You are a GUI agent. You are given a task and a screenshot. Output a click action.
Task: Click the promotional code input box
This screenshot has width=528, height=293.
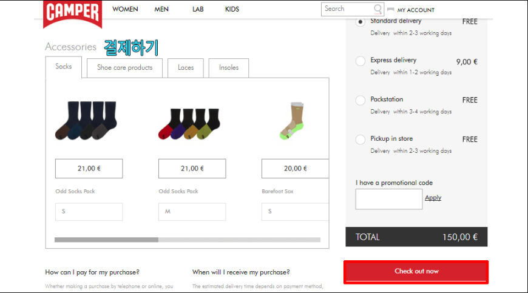389,199
